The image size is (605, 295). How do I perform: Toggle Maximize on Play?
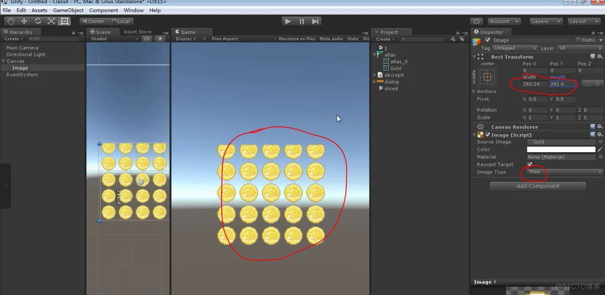297,39
